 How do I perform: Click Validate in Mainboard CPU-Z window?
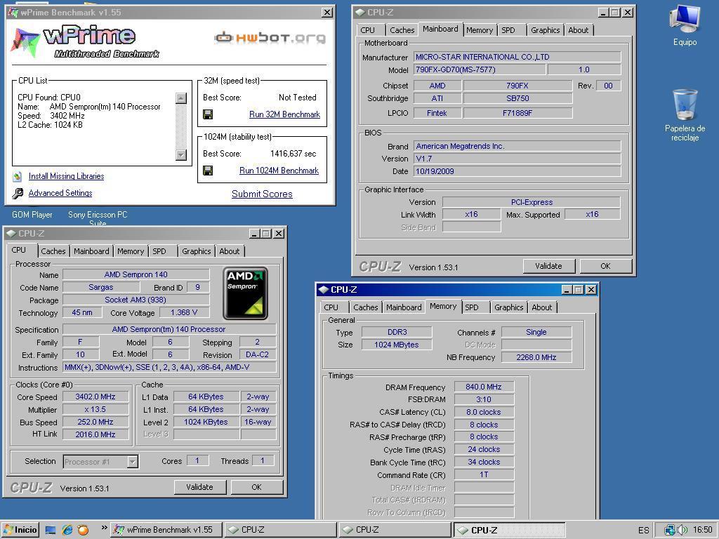(x=548, y=266)
